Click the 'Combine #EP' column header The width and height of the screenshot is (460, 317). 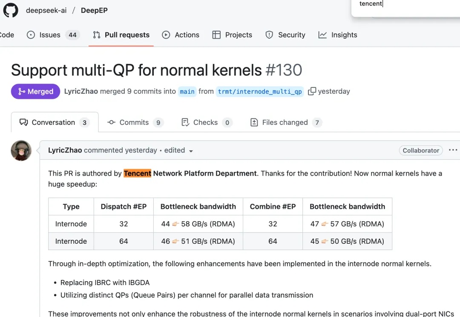pyautogui.click(x=273, y=207)
